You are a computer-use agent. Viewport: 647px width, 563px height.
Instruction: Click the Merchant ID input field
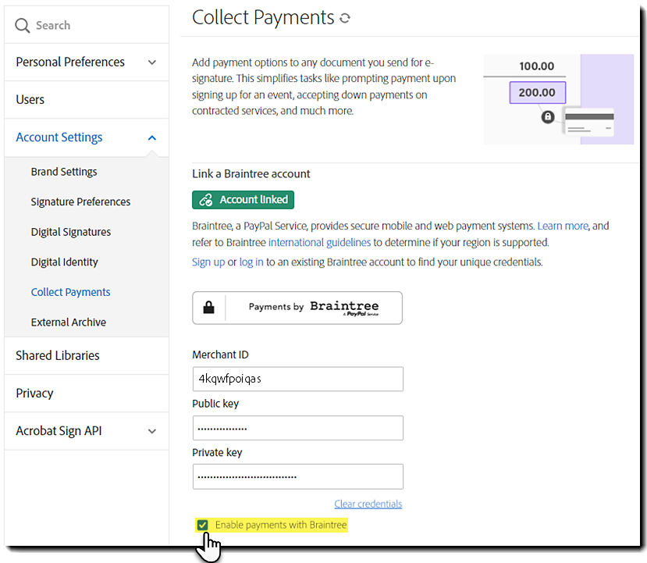point(297,379)
